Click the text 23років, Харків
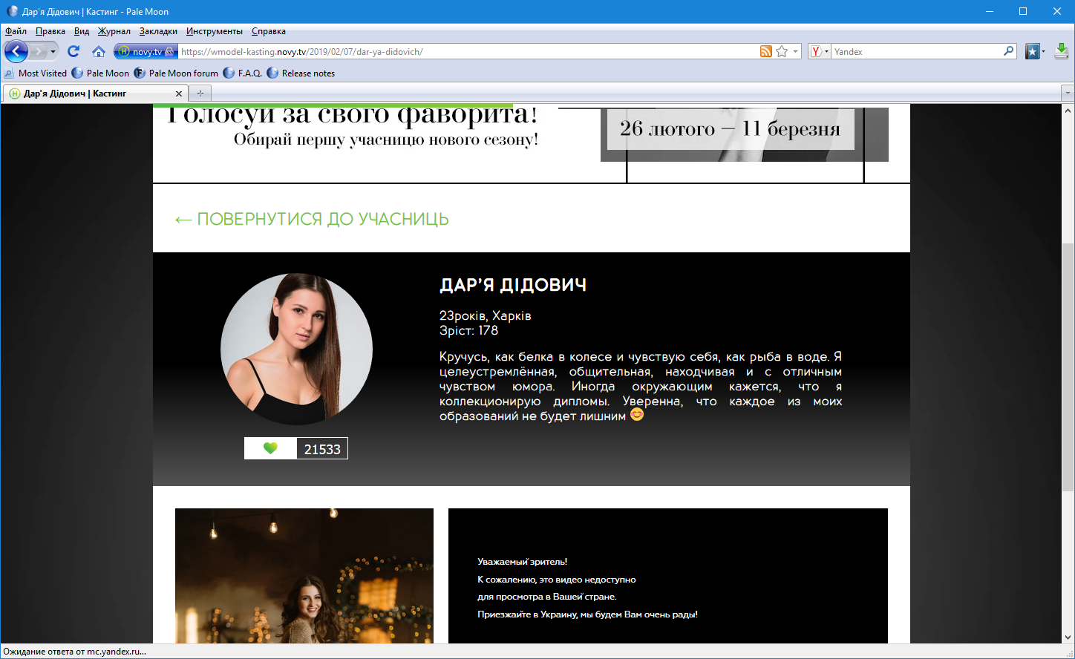 [486, 315]
